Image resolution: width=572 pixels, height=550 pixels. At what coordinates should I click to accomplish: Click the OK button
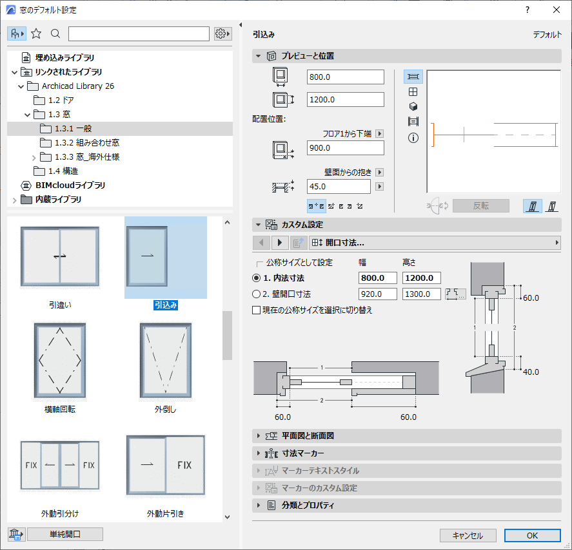(x=532, y=535)
